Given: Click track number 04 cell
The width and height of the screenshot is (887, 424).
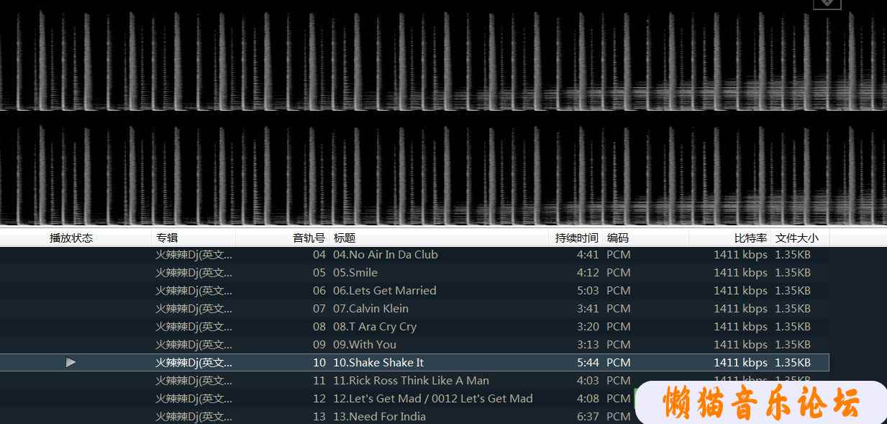Looking at the screenshot, I should point(319,254).
